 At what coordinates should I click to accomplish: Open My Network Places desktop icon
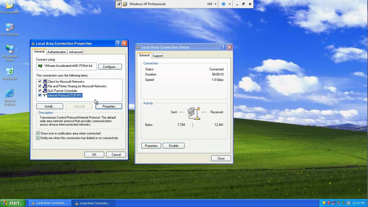(10, 53)
